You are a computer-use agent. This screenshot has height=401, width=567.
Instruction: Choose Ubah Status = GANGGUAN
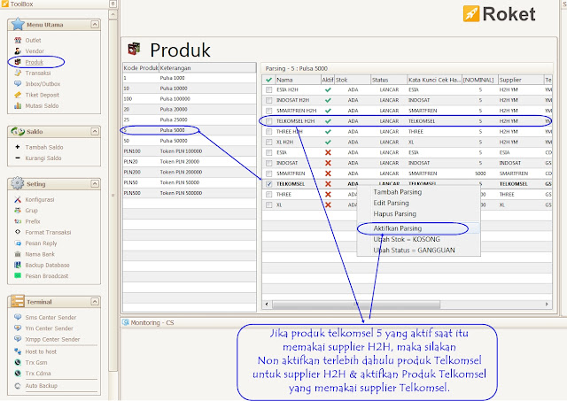[x=414, y=250]
